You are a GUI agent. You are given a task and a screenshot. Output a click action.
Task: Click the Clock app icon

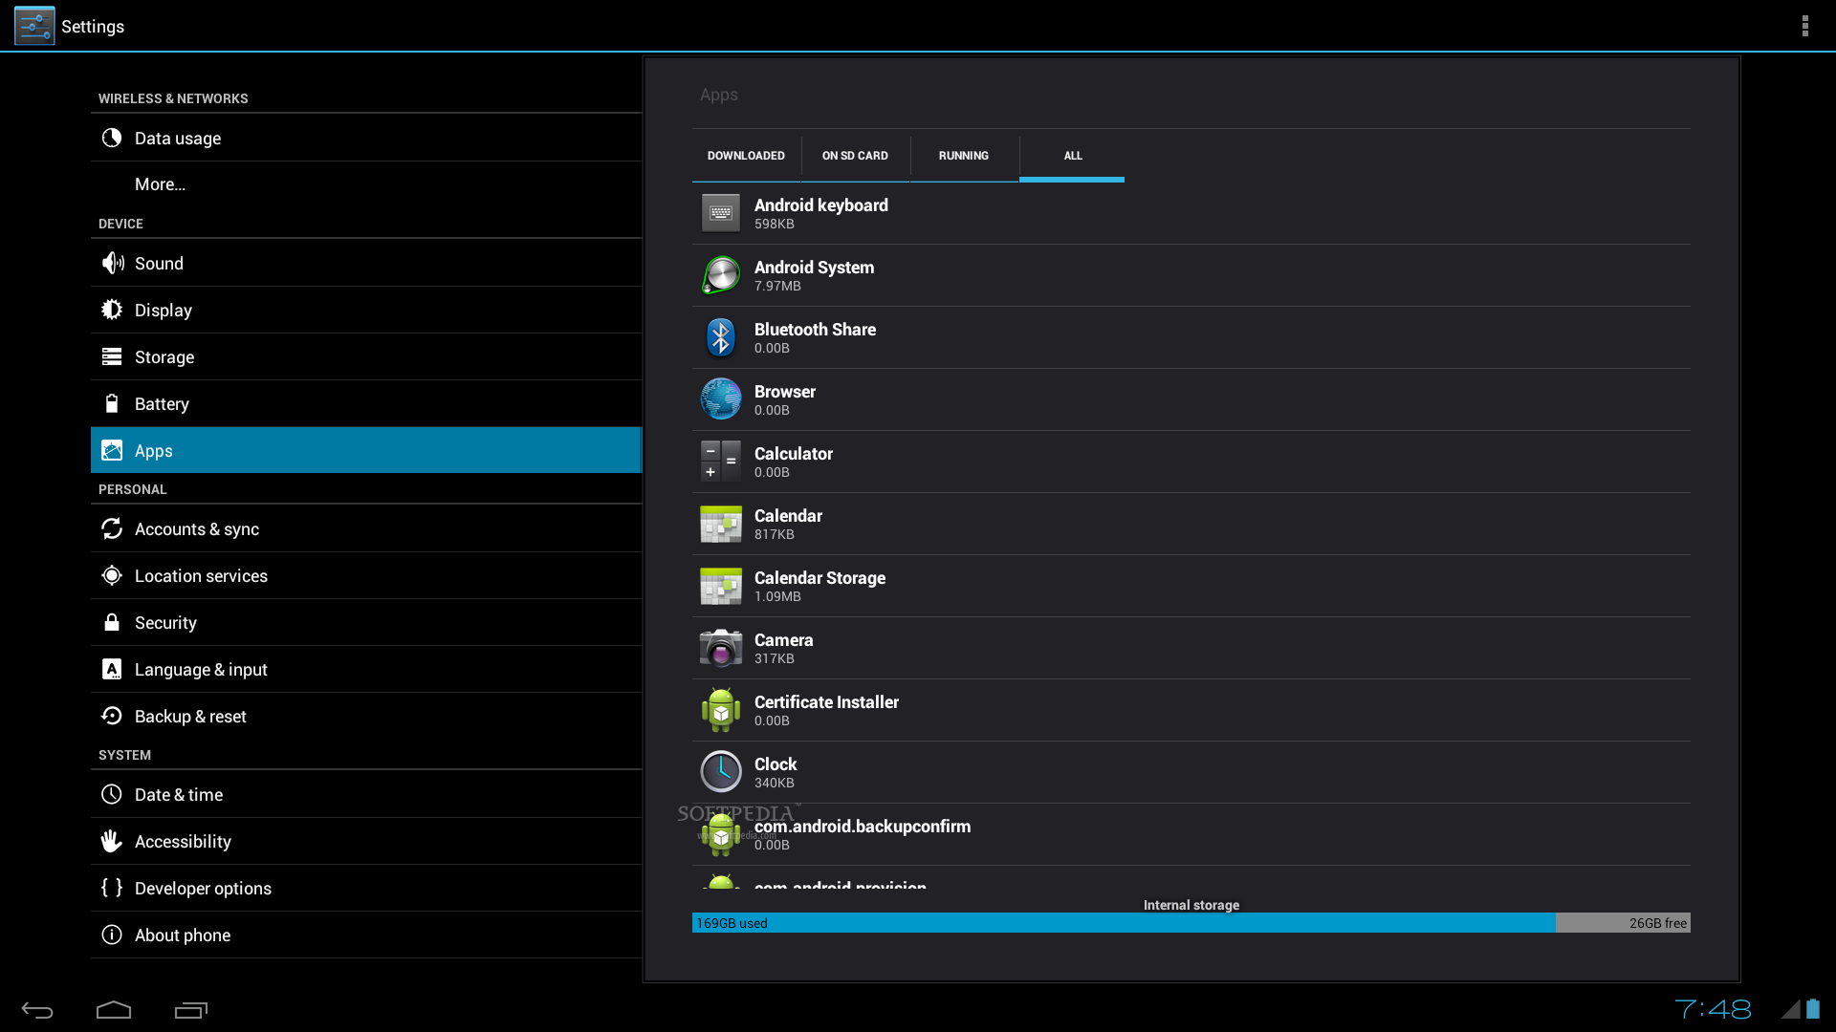(721, 772)
